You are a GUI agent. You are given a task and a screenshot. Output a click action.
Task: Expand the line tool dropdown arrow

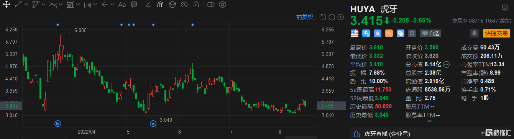pyautogui.click(x=26, y=5)
